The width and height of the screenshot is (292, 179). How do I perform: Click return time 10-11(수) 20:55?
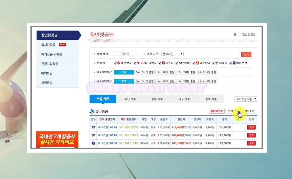tap(129, 128)
